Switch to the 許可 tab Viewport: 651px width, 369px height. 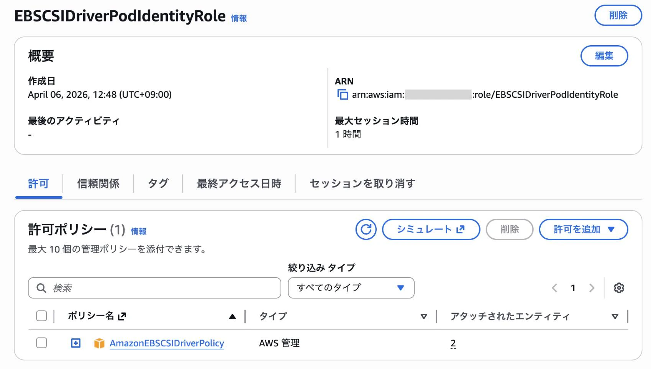point(39,184)
